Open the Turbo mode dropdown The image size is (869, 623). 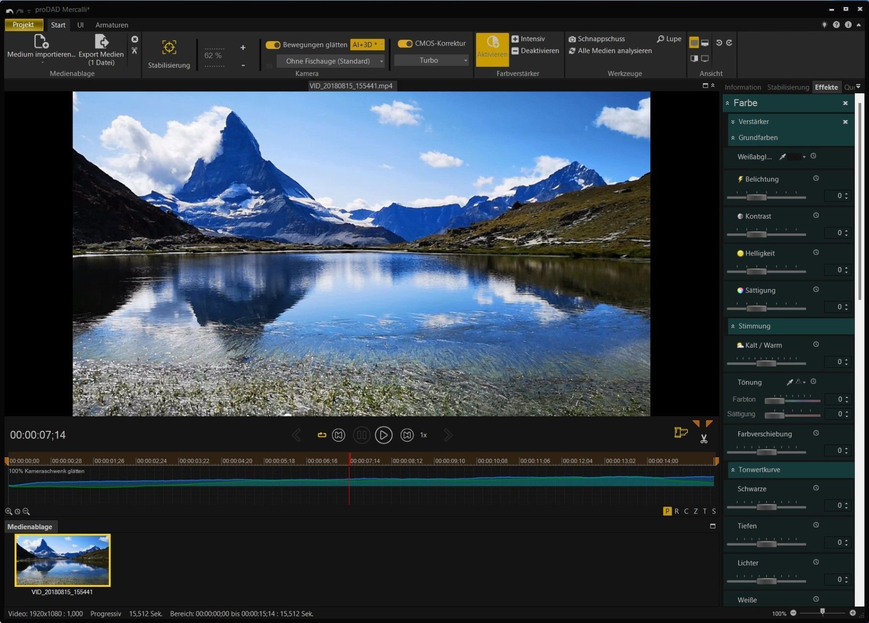point(431,60)
